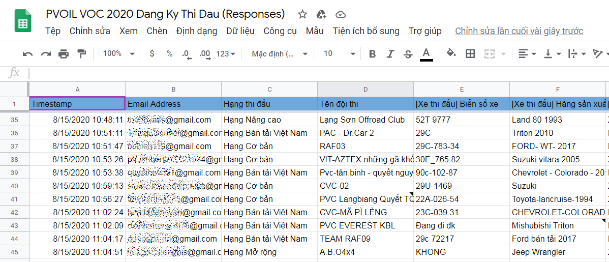Open the 123 number format dropdown
Viewport: 609px width, 262px height.
tap(226, 54)
